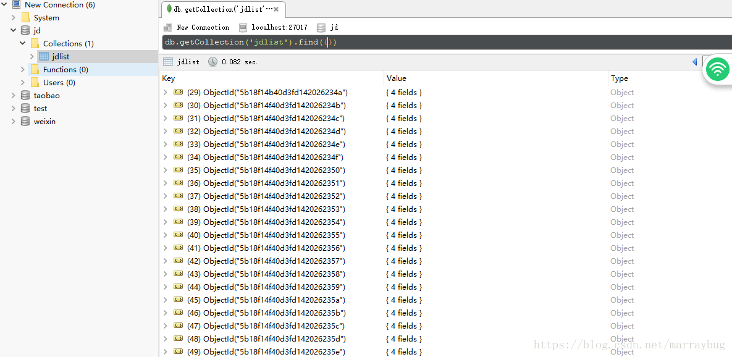Click '{ 4 fields }' value of row (29)

(404, 93)
